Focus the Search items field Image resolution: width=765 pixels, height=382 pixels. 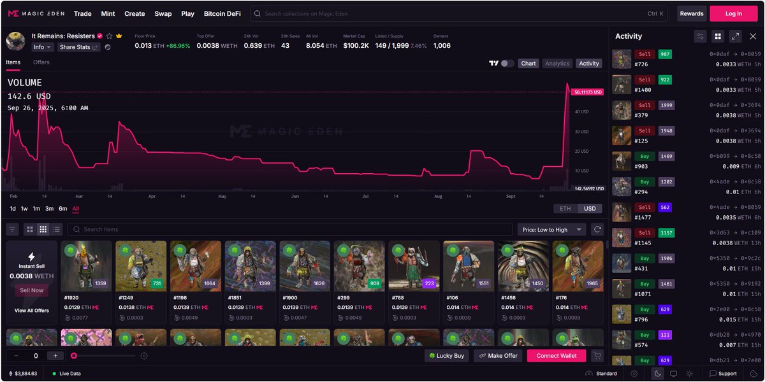click(290, 229)
